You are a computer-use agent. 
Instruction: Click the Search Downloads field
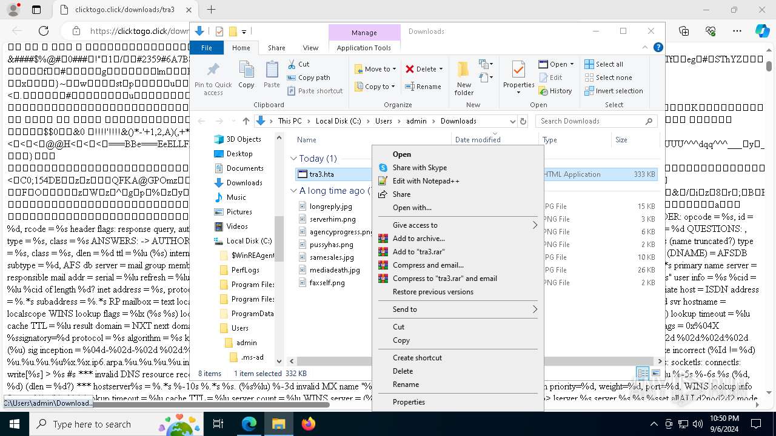pyautogui.click(x=597, y=121)
